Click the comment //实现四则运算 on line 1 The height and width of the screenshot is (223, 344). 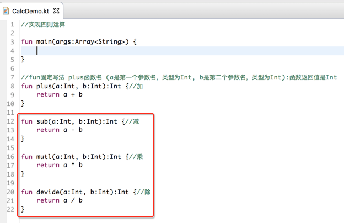[43, 24]
